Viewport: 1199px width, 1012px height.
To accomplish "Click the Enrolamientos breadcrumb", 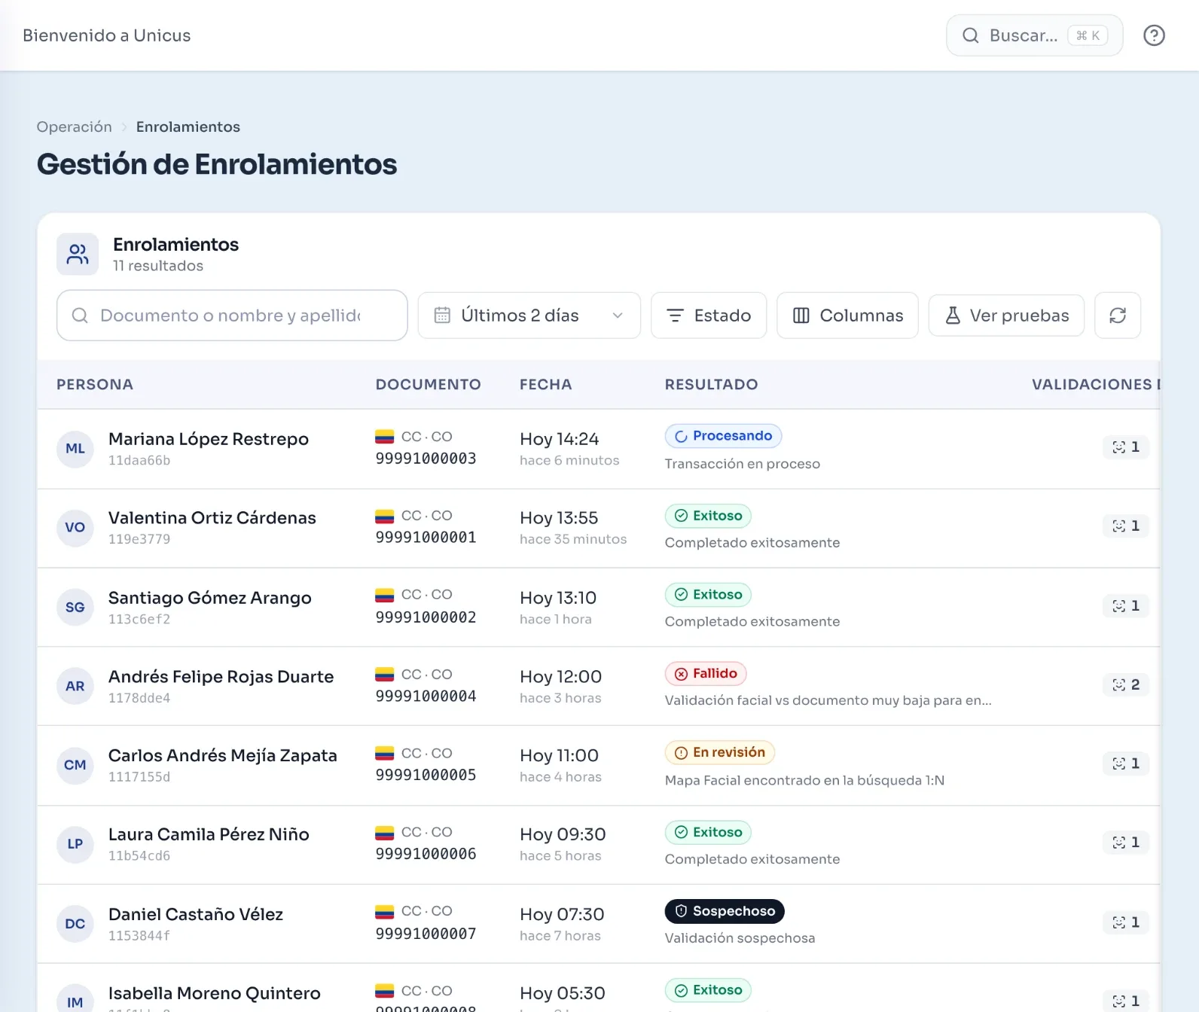I will point(188,127).
